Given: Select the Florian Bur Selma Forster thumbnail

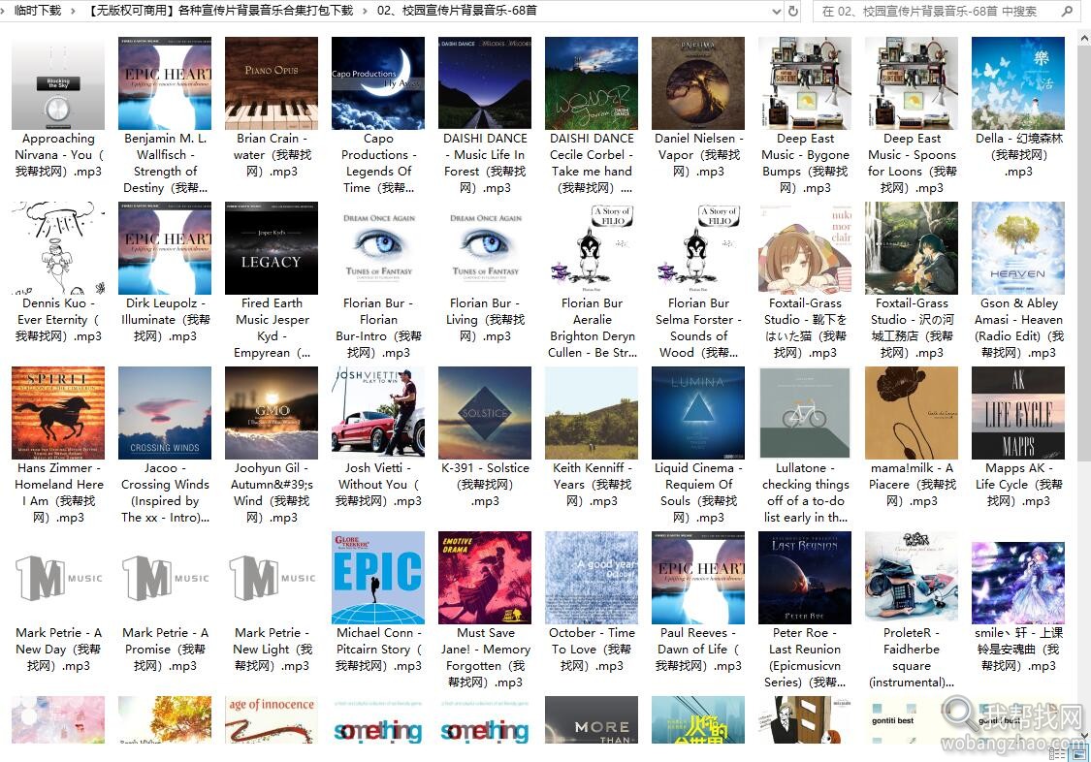Looking at the screenshot, I should tap(698, 248).
